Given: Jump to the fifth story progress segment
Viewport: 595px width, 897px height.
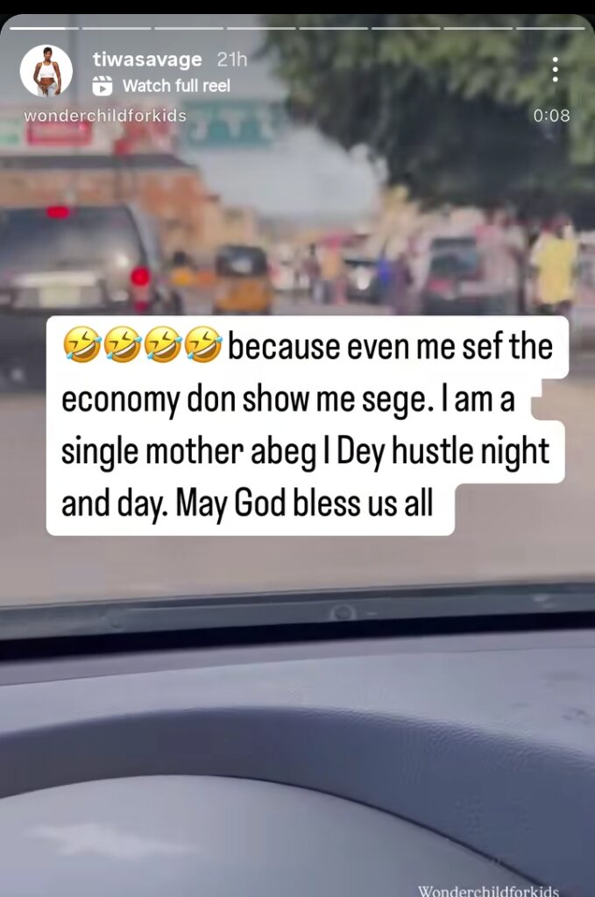Looking at the screenshot, I should pyautogui.click(x=334, y=27).
